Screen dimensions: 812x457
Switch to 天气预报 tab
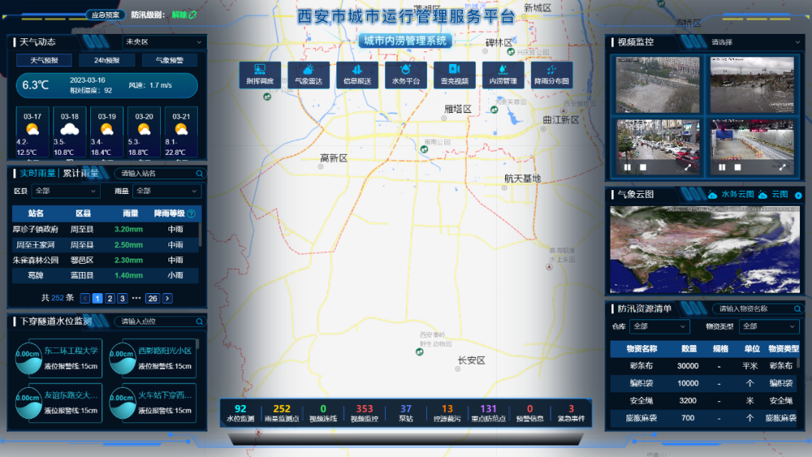pyautogui.click(x=44, y=61)
